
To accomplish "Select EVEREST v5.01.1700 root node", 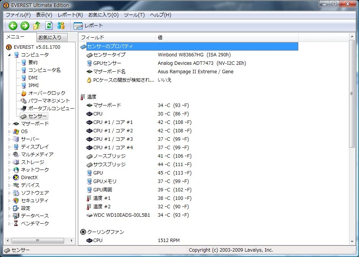I will pos(37,47).
